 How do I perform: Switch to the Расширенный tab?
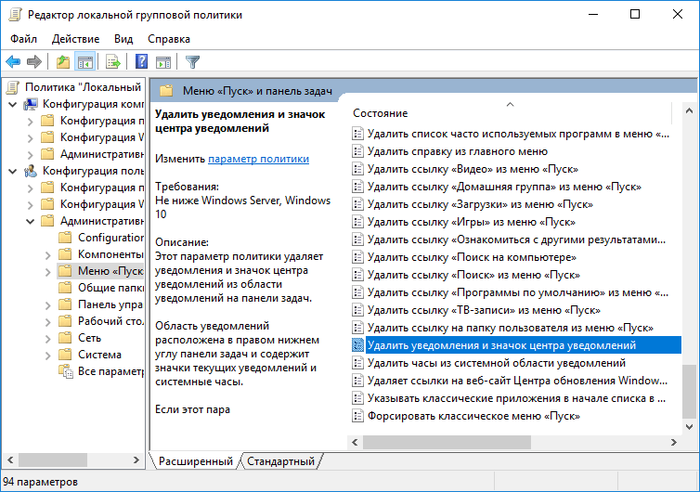pyautogui.click(x=196, y=461)
